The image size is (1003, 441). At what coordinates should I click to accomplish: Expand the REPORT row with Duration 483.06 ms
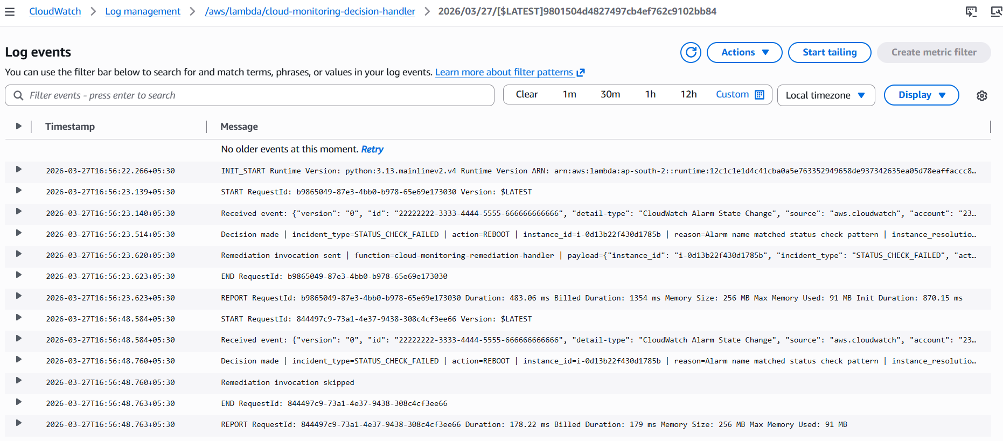point(18,296)
